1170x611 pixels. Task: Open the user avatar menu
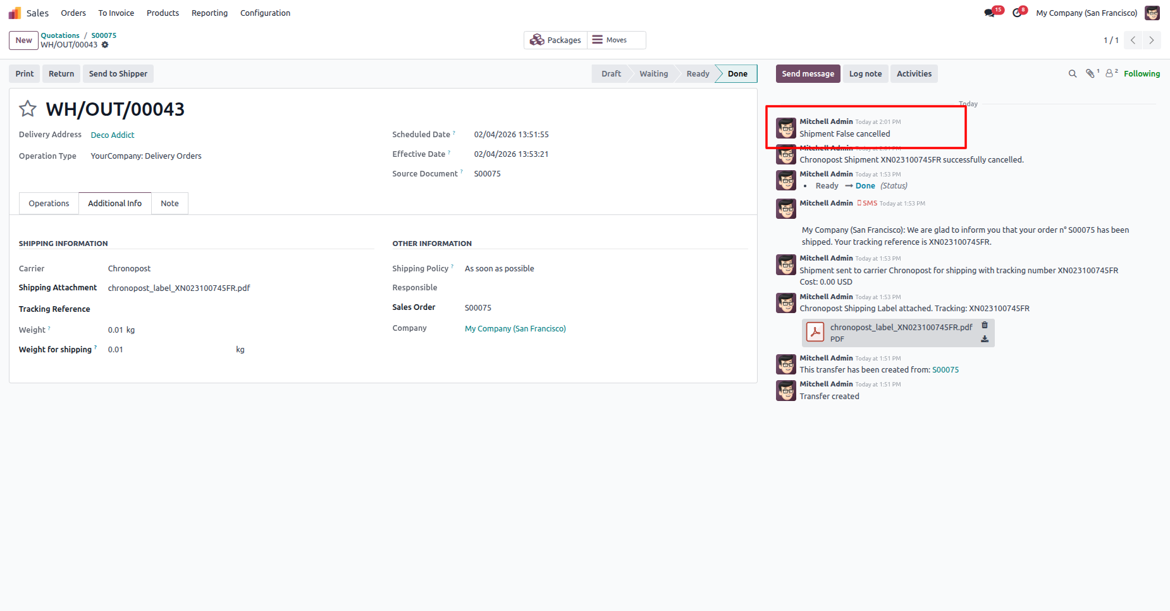(x=1152, y=13)
